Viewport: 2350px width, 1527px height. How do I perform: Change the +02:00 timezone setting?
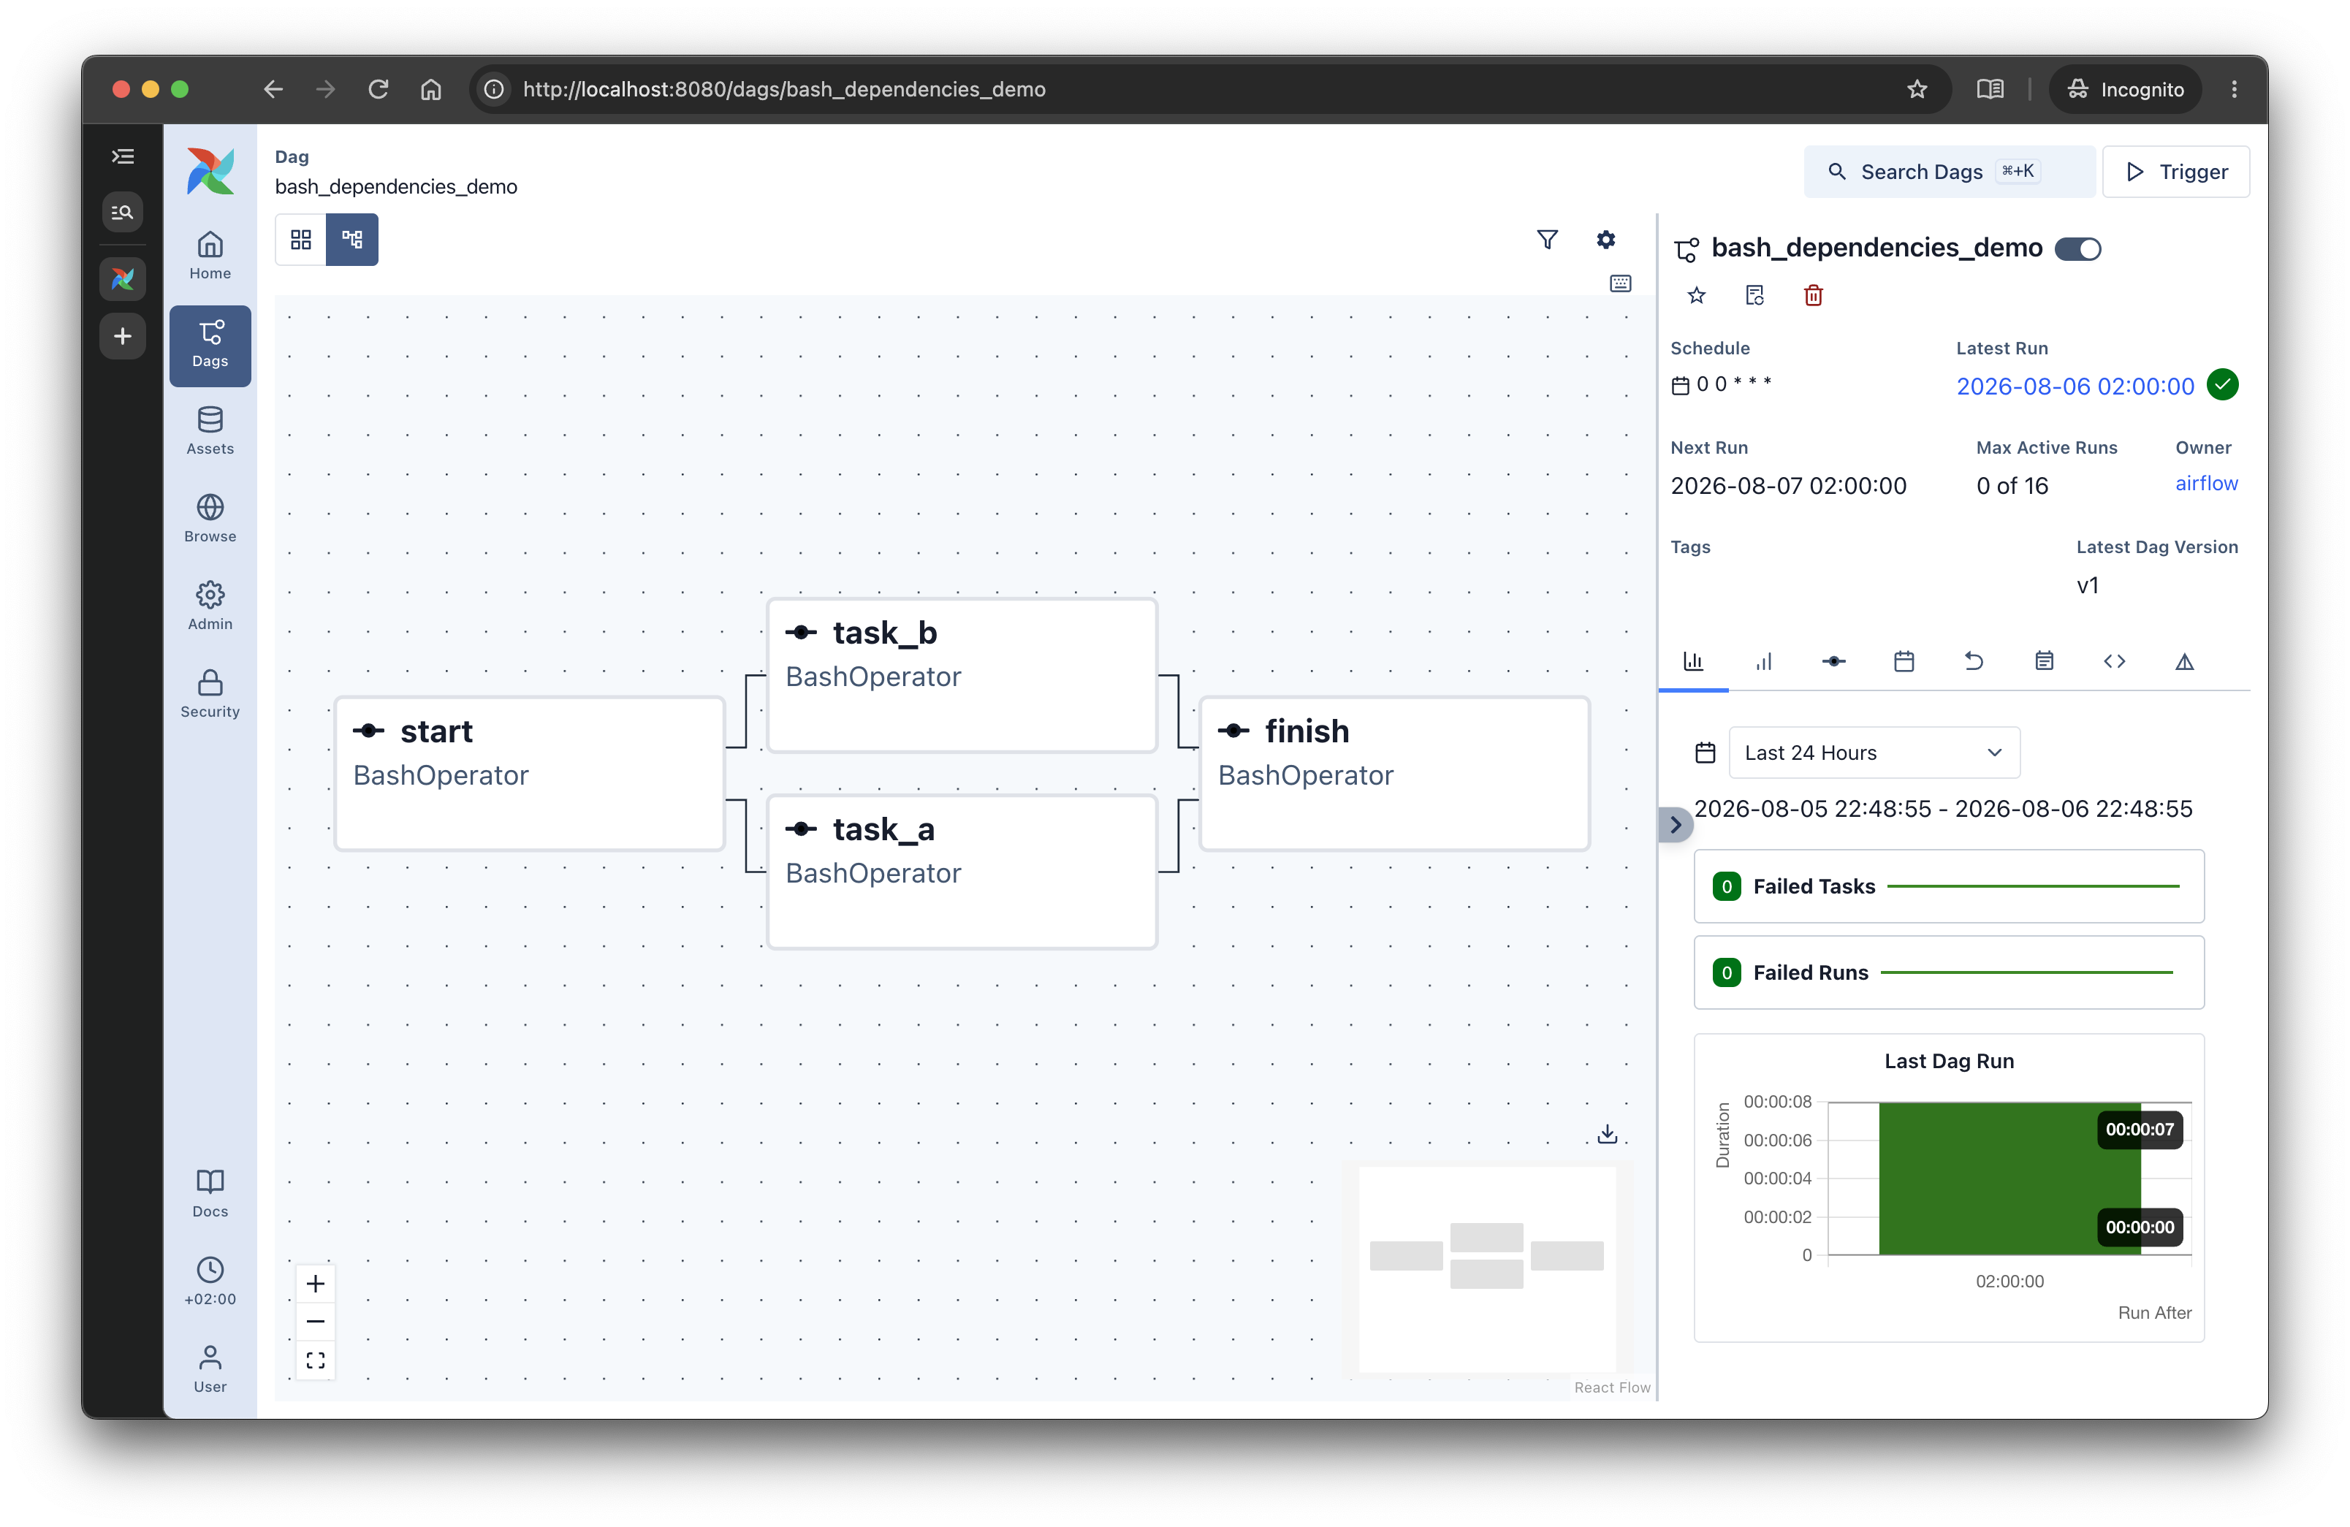[209, 1282]
